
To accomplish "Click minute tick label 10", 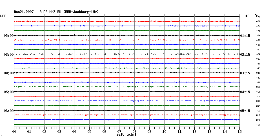I will coord(165,132).
